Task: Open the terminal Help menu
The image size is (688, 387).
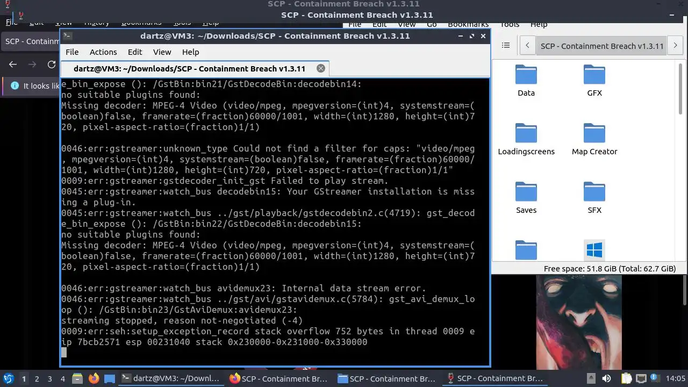Action: pyautogui.click(x=191, y=52)
